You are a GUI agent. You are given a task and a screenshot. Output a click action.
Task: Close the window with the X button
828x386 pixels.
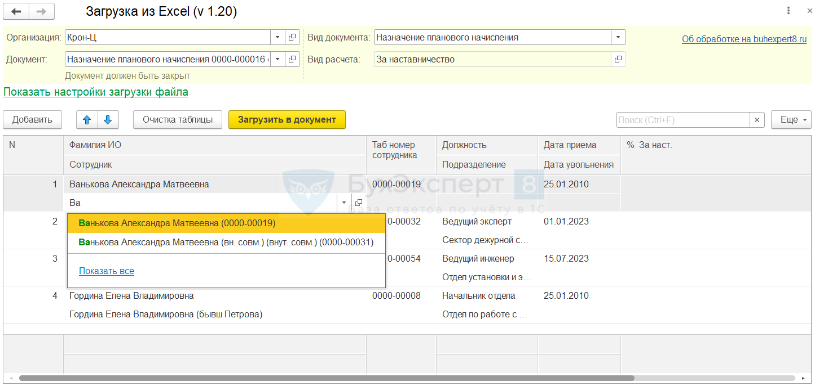(809, 11)
